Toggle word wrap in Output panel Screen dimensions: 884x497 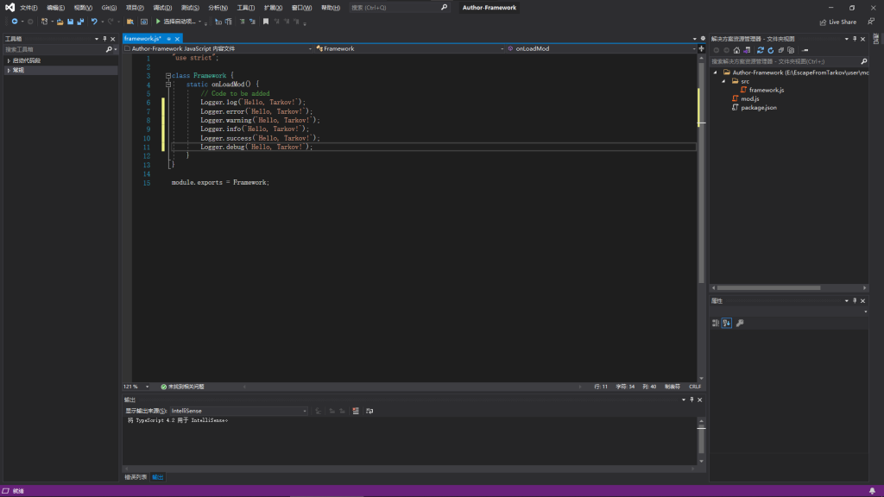[369, 411]
